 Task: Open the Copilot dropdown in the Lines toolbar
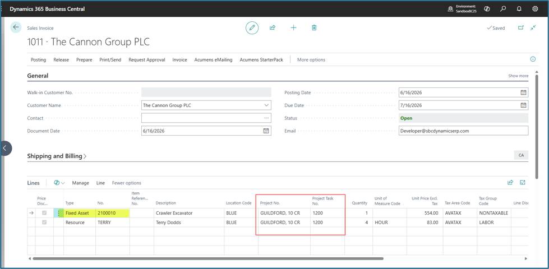click(59, 183)
